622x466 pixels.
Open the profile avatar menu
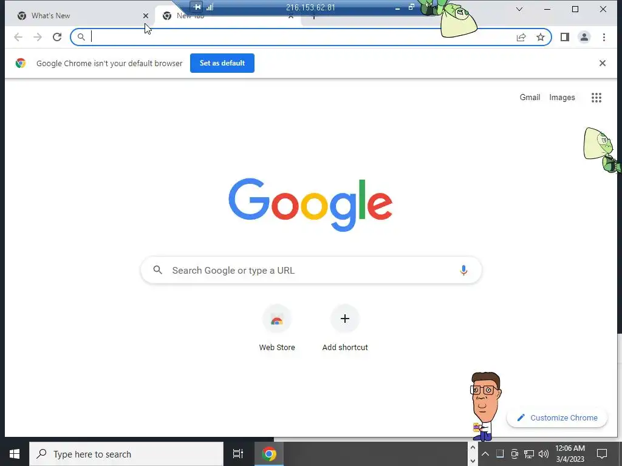click(584, 37)
